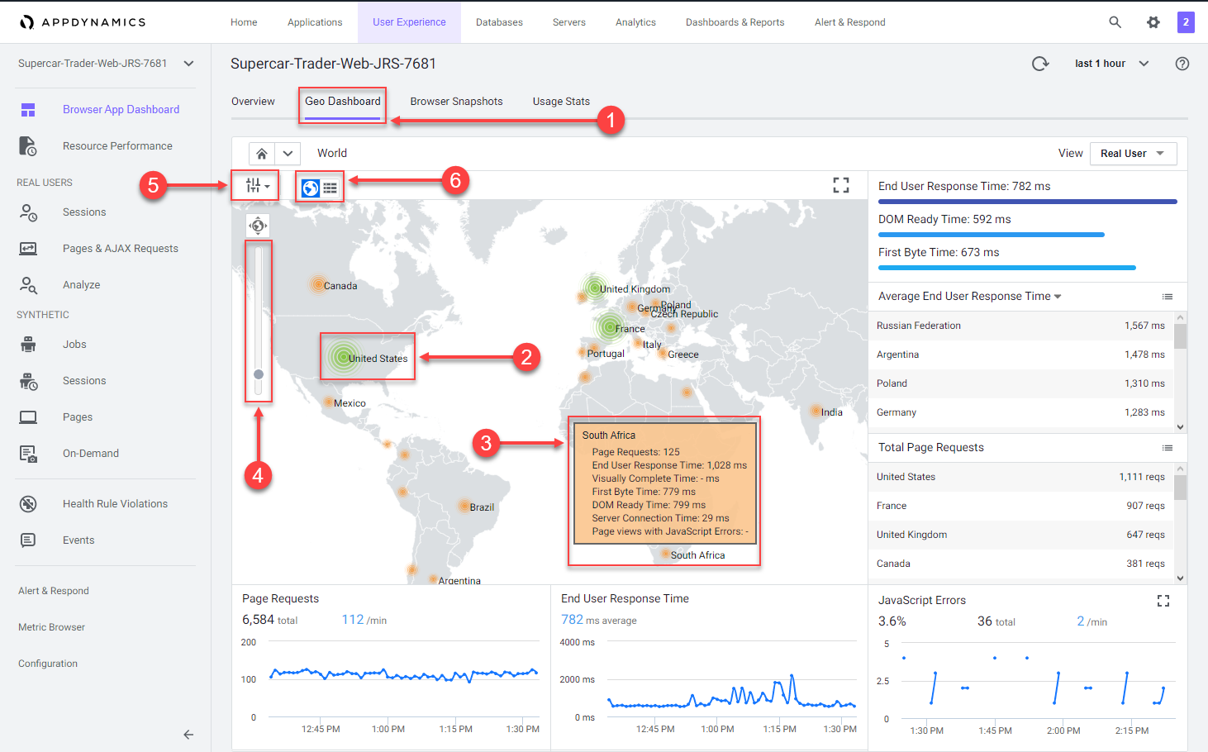Viewport: 1208px width, 752px height.
Task: Click the Analyze icon
Action: tap(28, 285)
